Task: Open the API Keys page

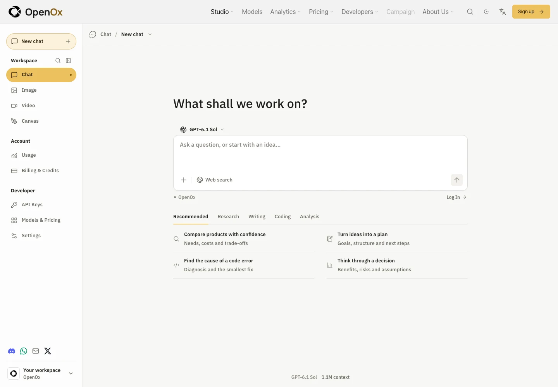Action: (x=41, y=205)
